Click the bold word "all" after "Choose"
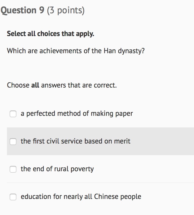Image resolution: width=194 pixels, height=215 pixels. click(x=35, y=85)
